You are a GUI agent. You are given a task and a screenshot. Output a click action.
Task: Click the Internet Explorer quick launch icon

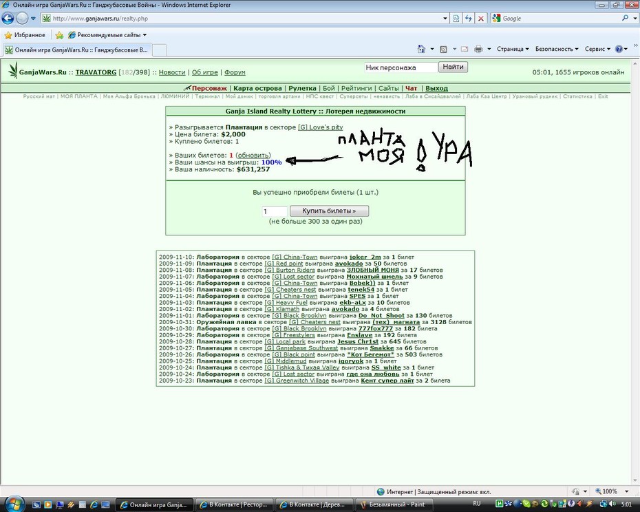point(94,504)
